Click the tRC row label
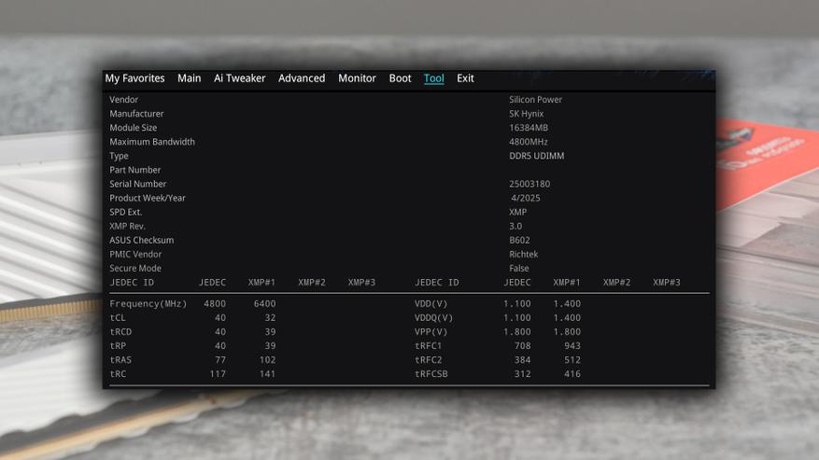This screenshot has height=460, width=819. coord(118,374)
